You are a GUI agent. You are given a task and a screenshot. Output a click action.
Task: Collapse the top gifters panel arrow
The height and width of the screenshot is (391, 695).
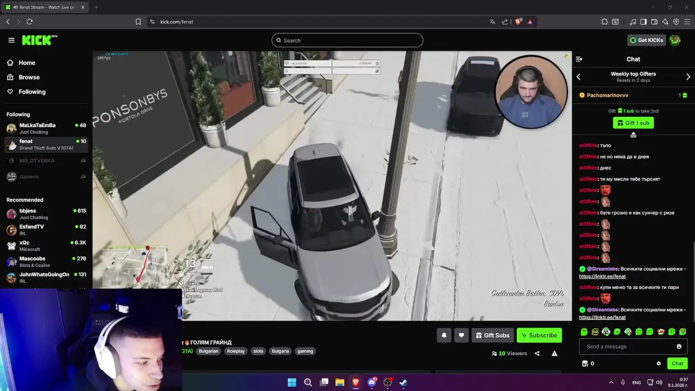coord(633,135)
